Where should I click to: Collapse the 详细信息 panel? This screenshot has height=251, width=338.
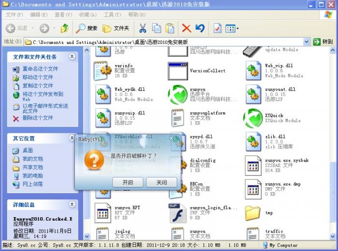point(72,204)
